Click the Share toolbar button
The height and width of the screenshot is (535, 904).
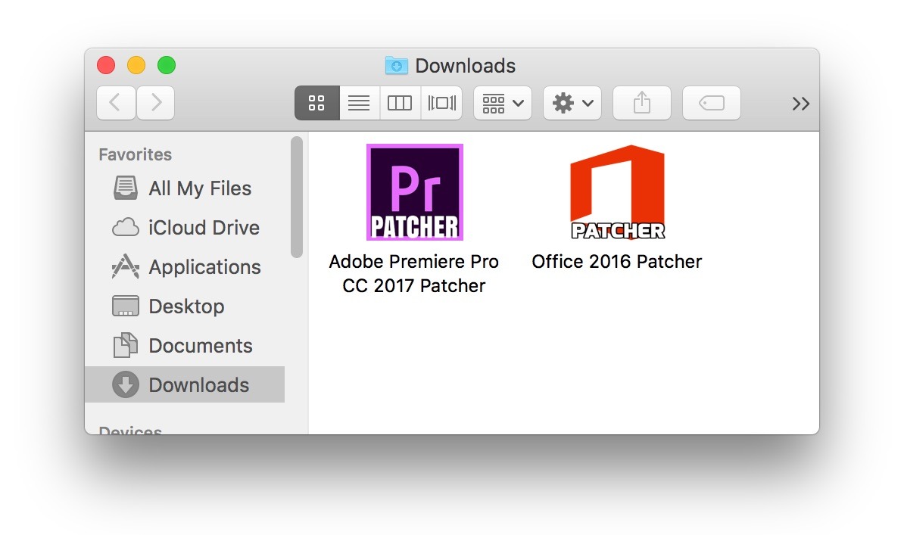coord(642,103)
